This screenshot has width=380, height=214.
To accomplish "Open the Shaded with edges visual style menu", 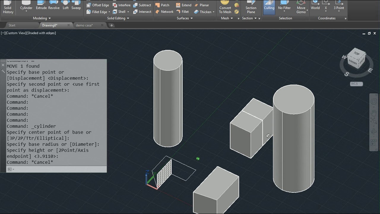I will coord(41,33).
